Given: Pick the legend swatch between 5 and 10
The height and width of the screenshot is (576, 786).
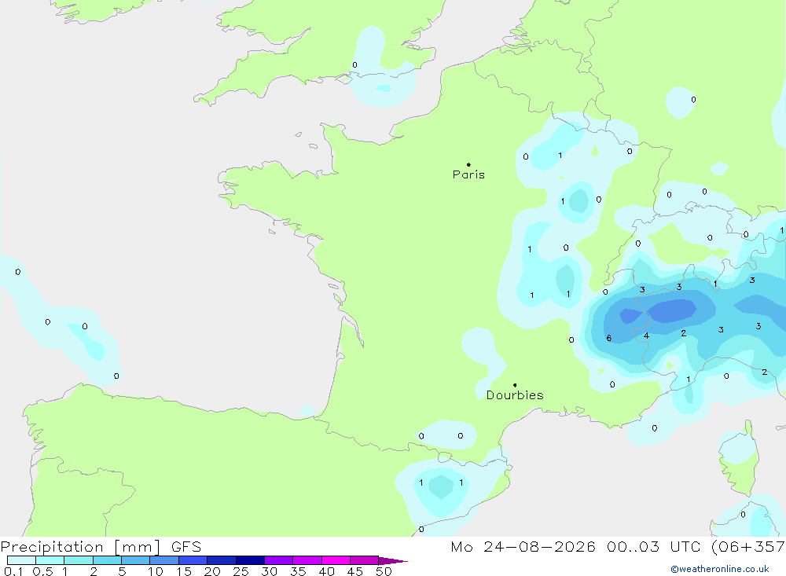Looking at the screenshot, I should (x=136, y=560).
